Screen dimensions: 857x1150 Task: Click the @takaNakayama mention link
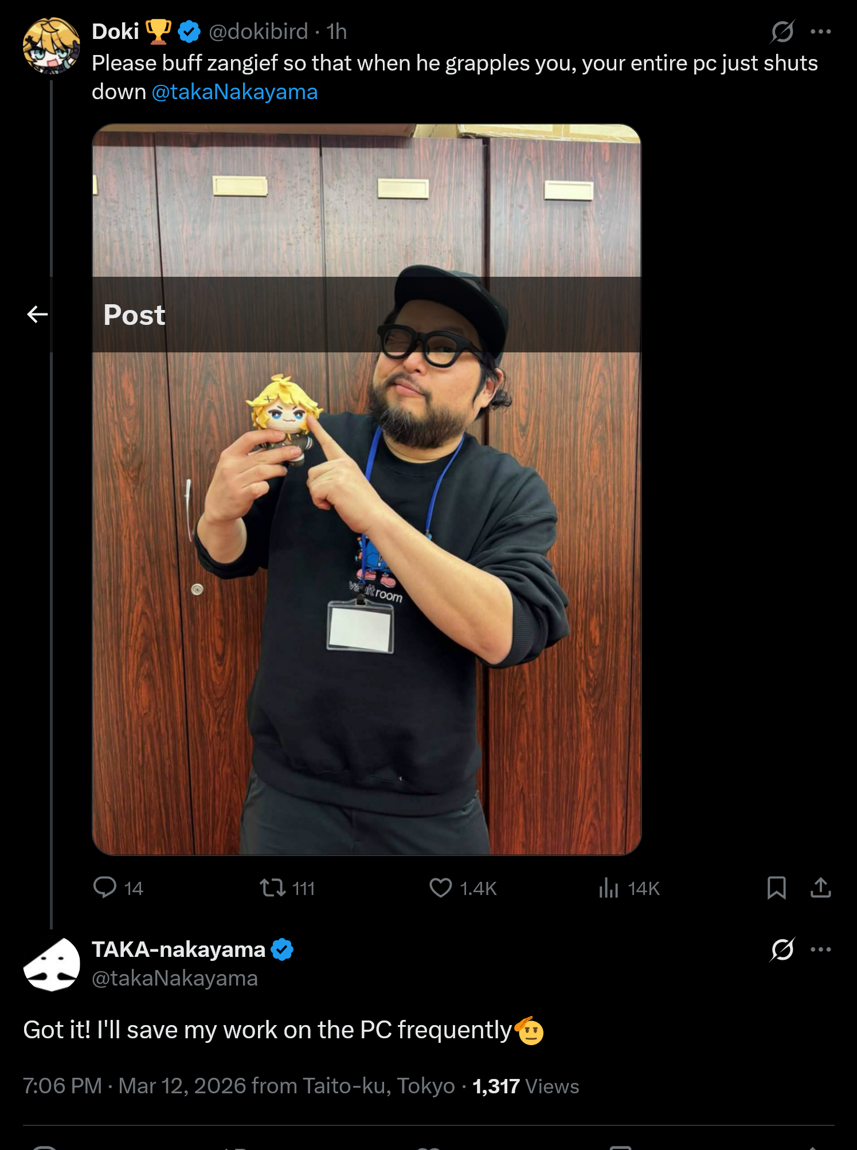pyautogui.click(x=234, y=92)
